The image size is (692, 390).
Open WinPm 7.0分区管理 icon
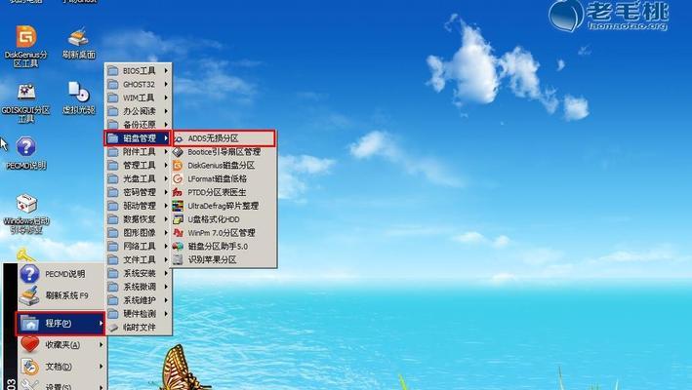click(178, 233)
